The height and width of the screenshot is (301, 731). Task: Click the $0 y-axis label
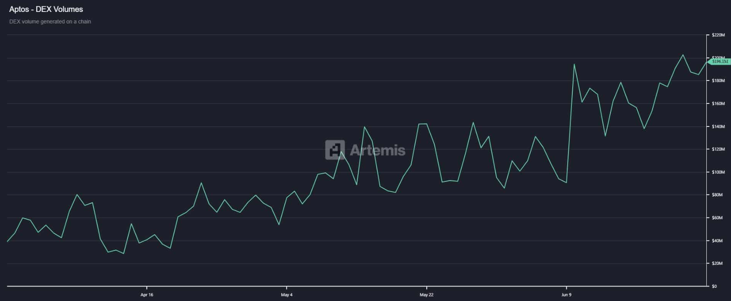714,287
